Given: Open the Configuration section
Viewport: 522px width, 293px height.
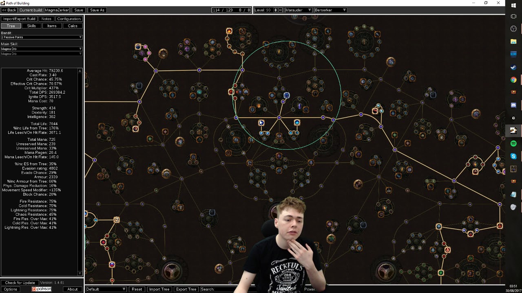Looking at the screenshot, I should (69, 19).
